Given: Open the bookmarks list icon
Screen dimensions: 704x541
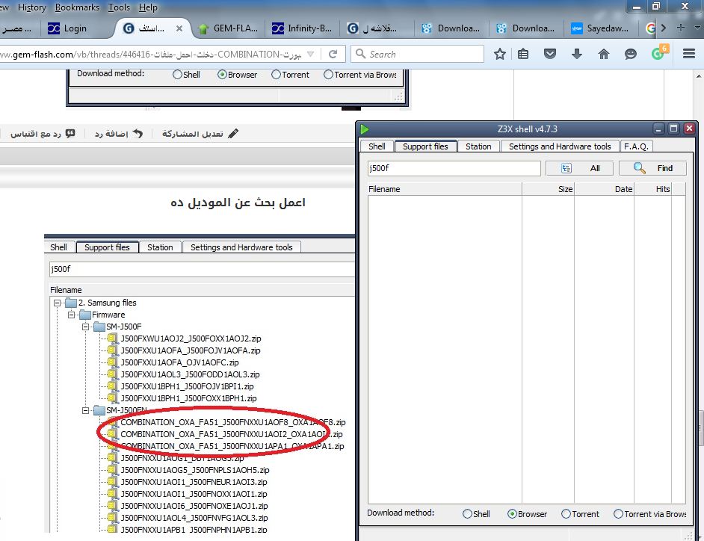Looking at the screenshot, I should point(523,55).
